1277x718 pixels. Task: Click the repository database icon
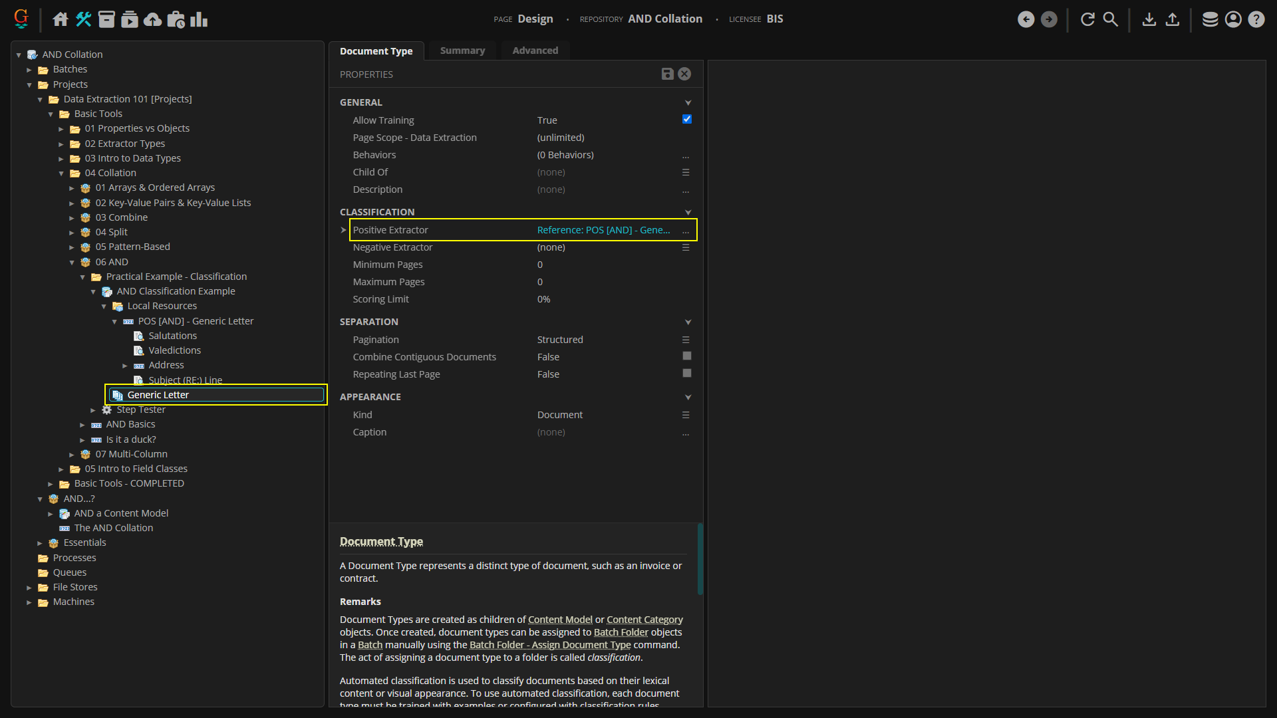click(x=1210, y=19)
